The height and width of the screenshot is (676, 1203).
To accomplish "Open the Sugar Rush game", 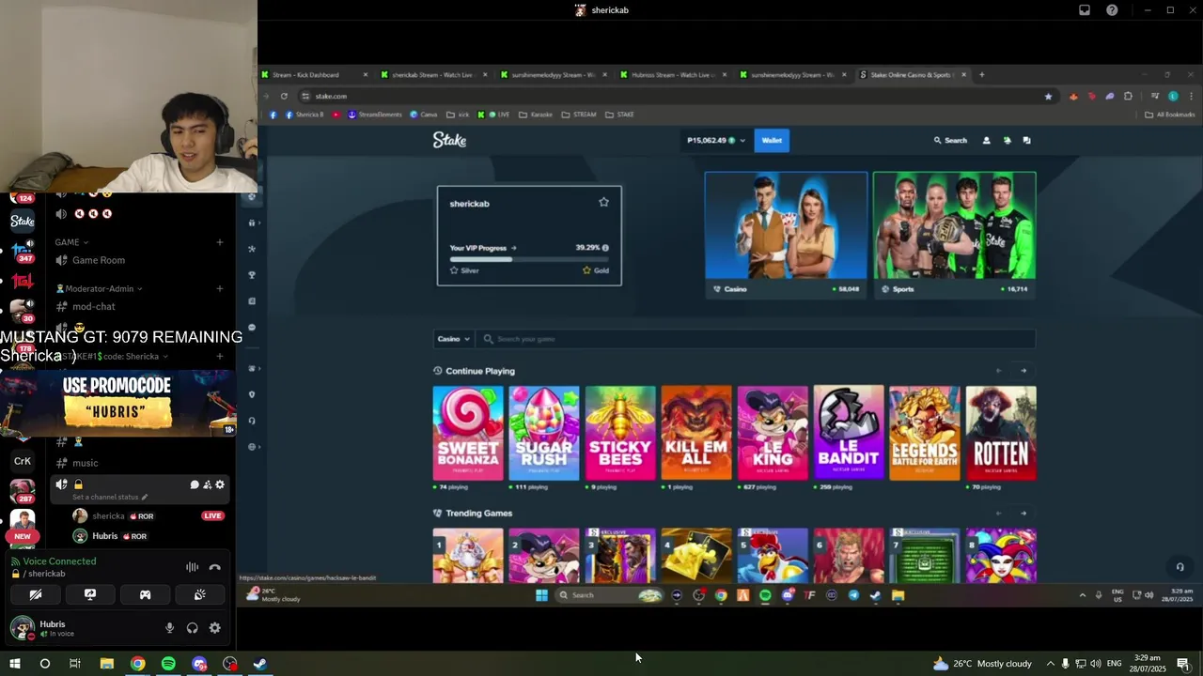I will click(x=544, y=433).
